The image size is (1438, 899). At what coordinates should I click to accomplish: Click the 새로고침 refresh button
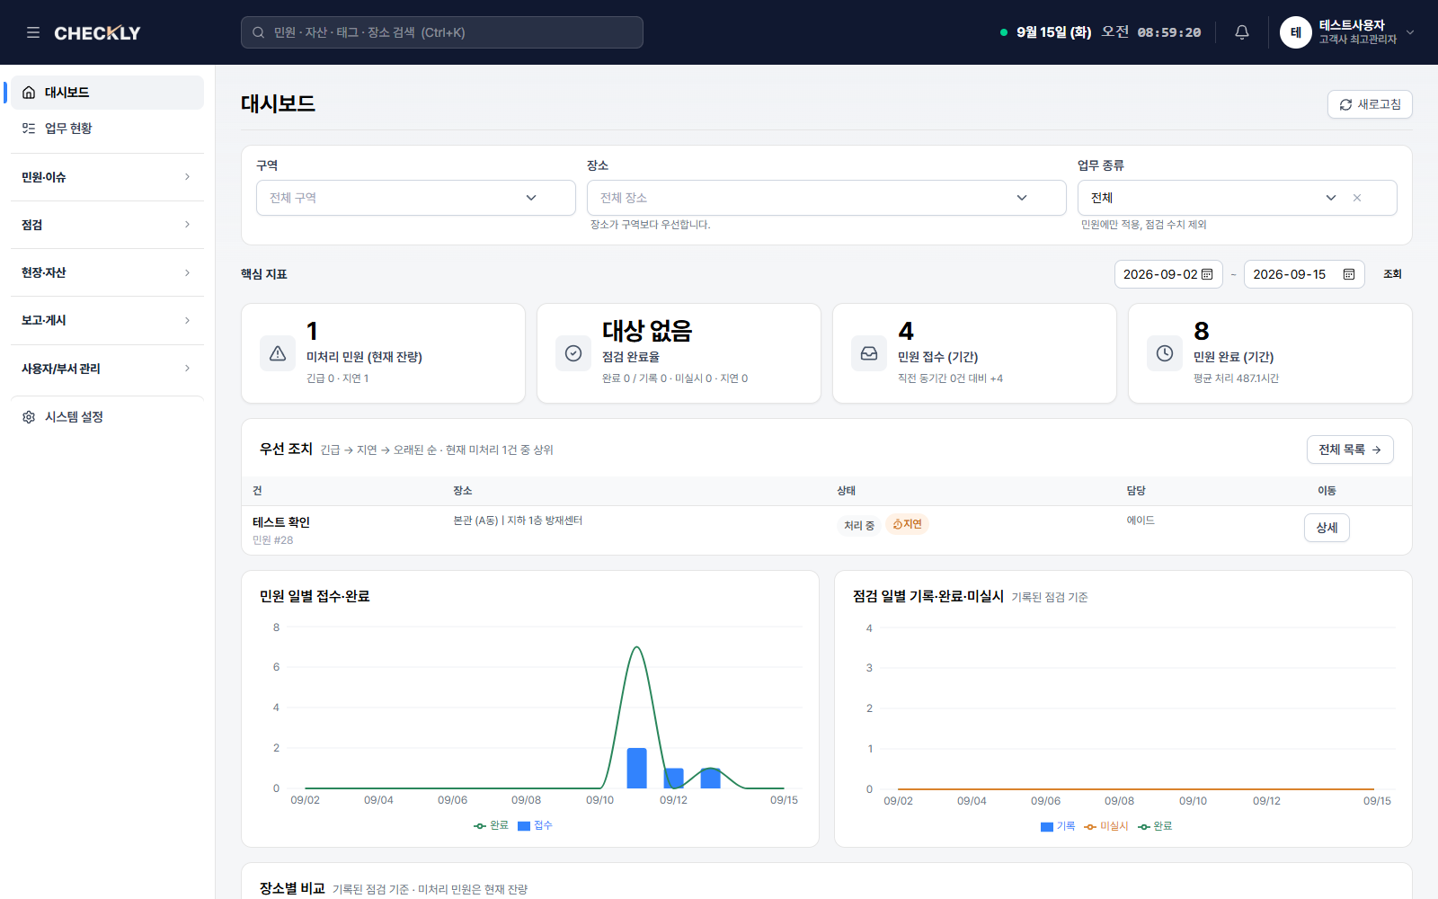(1370, 104)
